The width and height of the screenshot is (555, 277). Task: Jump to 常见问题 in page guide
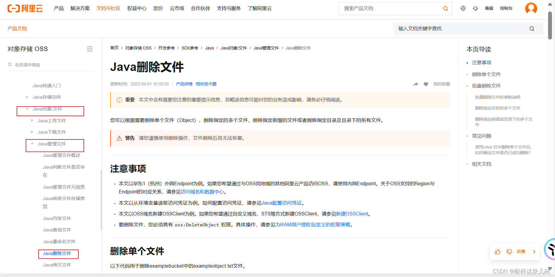tap(481, 136)
